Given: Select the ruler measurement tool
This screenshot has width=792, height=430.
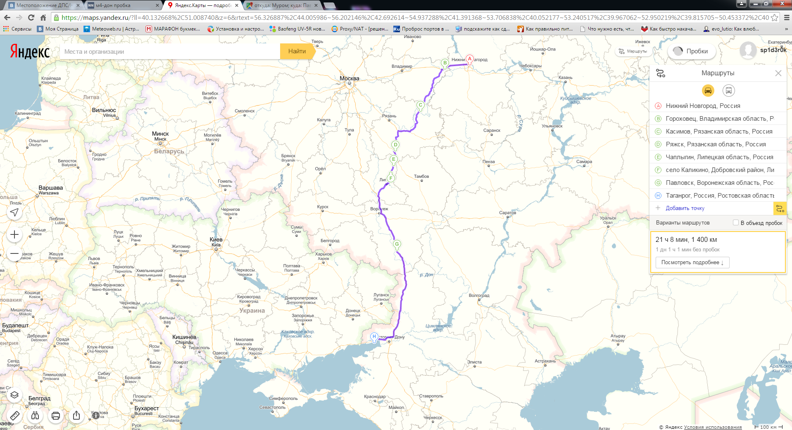Looking at the screenshot, I should (x=14, y=416).
